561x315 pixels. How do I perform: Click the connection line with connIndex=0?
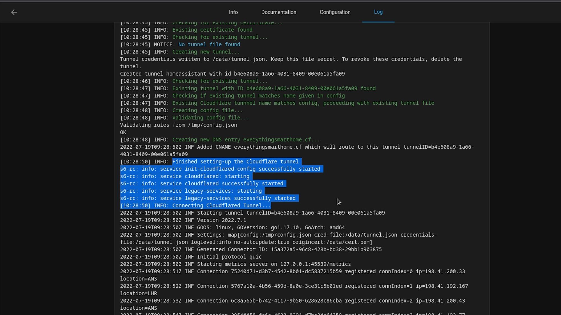click(x=292, y=275)
